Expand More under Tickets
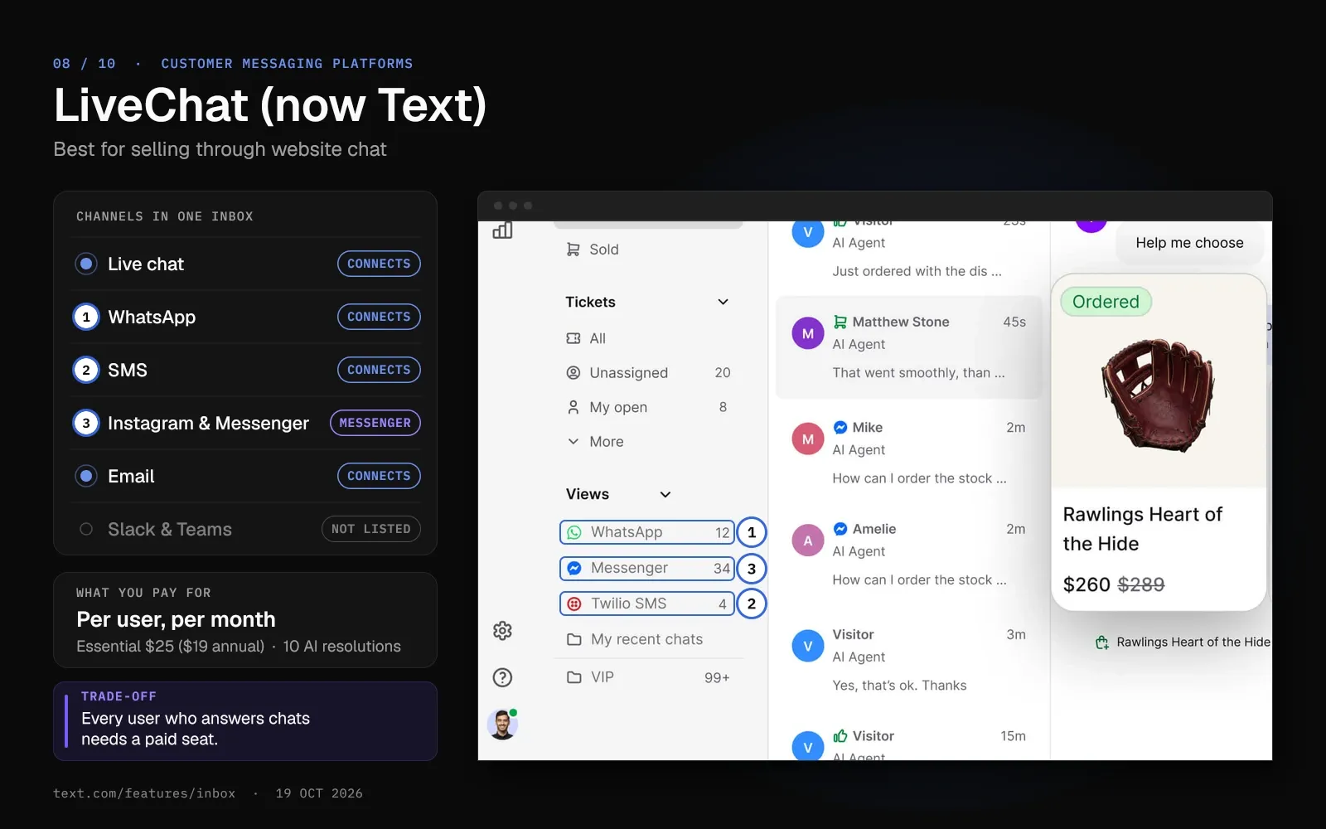The height and width of the screenshot is (829, 1326). click(x=595, y=442)
